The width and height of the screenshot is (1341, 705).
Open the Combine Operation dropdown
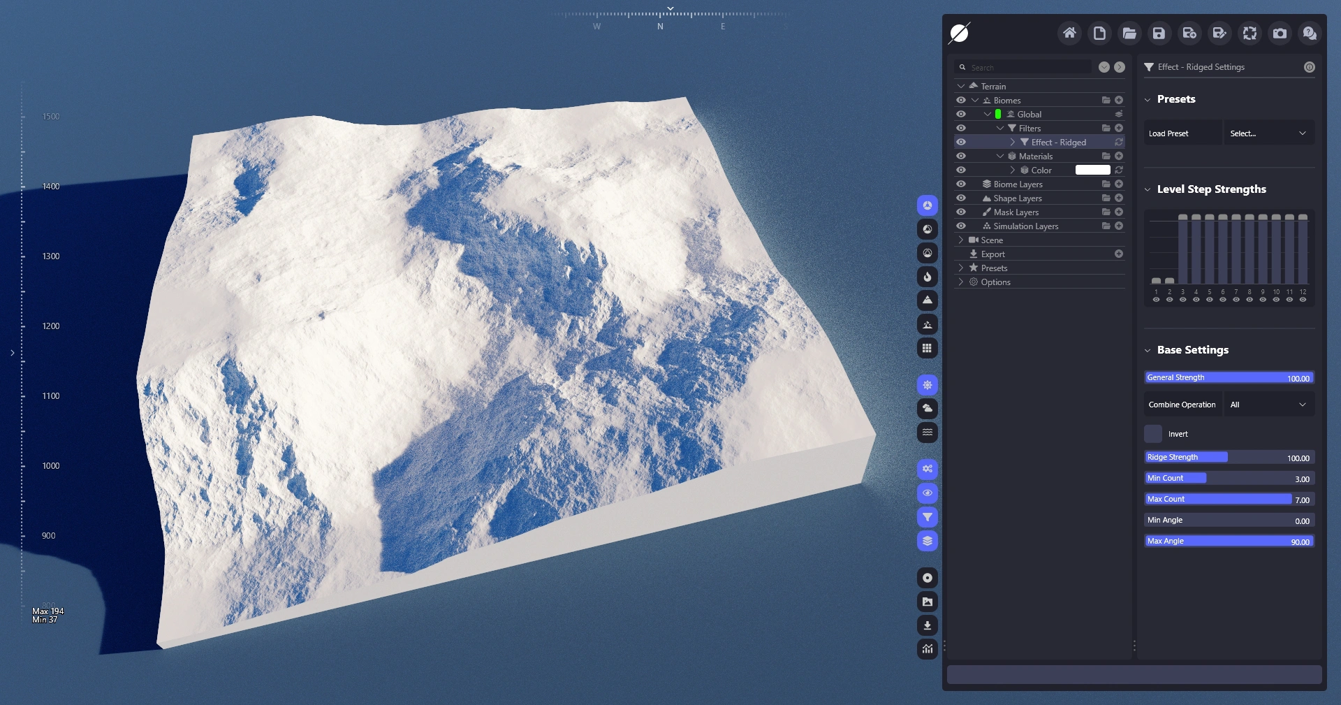click(x=1268, y=405)
